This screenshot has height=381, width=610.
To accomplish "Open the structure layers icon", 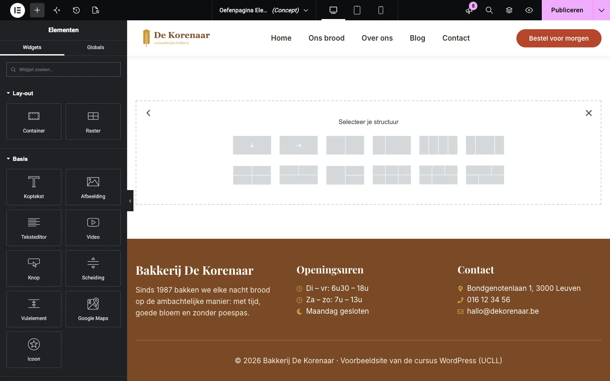I will (509, 10).
